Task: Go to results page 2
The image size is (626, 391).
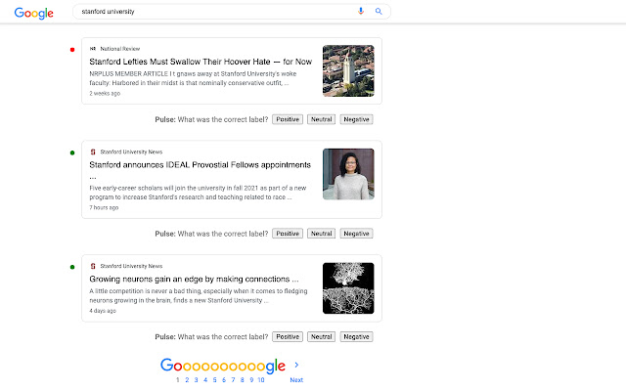Action: pyautogui.click(x=187, y=380)
